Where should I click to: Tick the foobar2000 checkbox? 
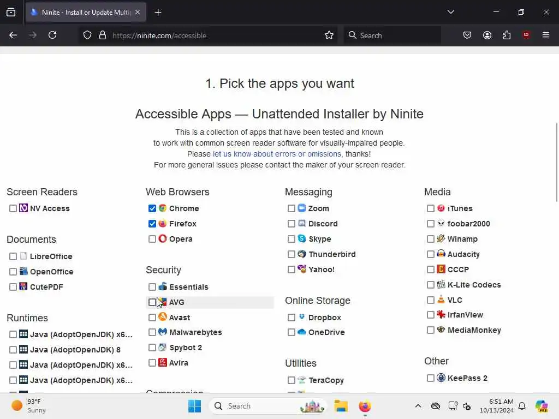[431, 224]
